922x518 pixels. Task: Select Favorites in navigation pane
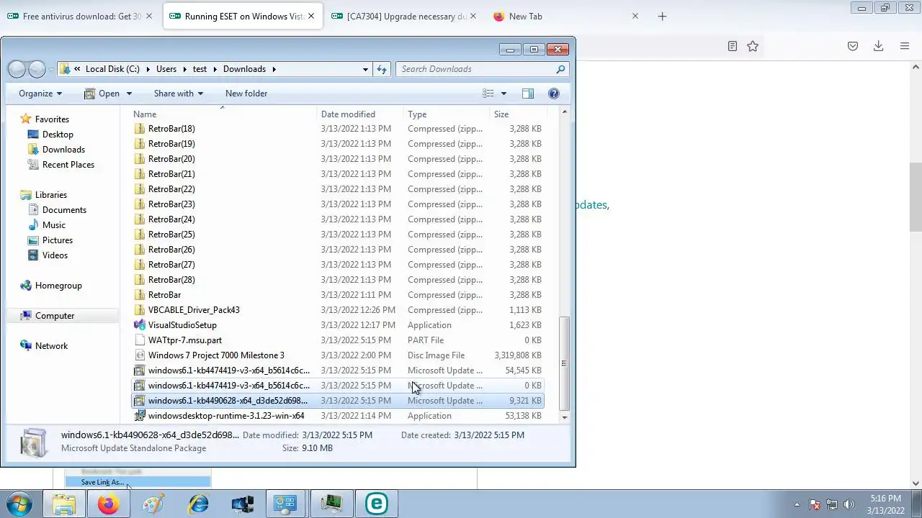tap(52, 119)
